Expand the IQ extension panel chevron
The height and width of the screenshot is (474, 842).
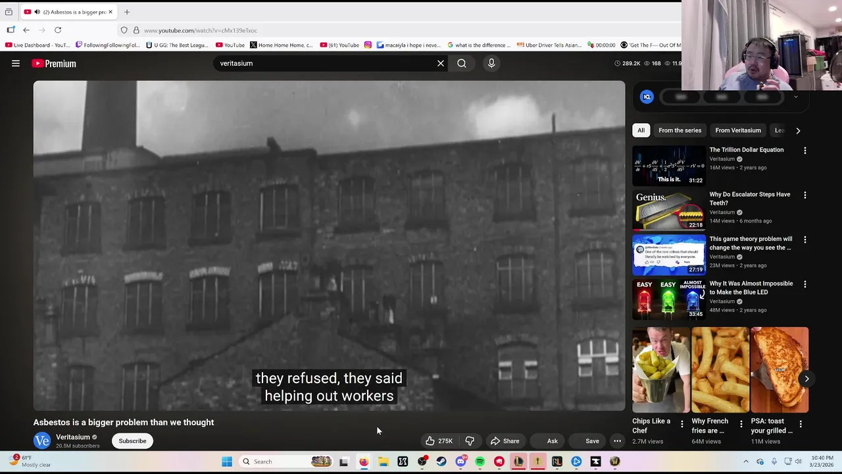(795, 97)
